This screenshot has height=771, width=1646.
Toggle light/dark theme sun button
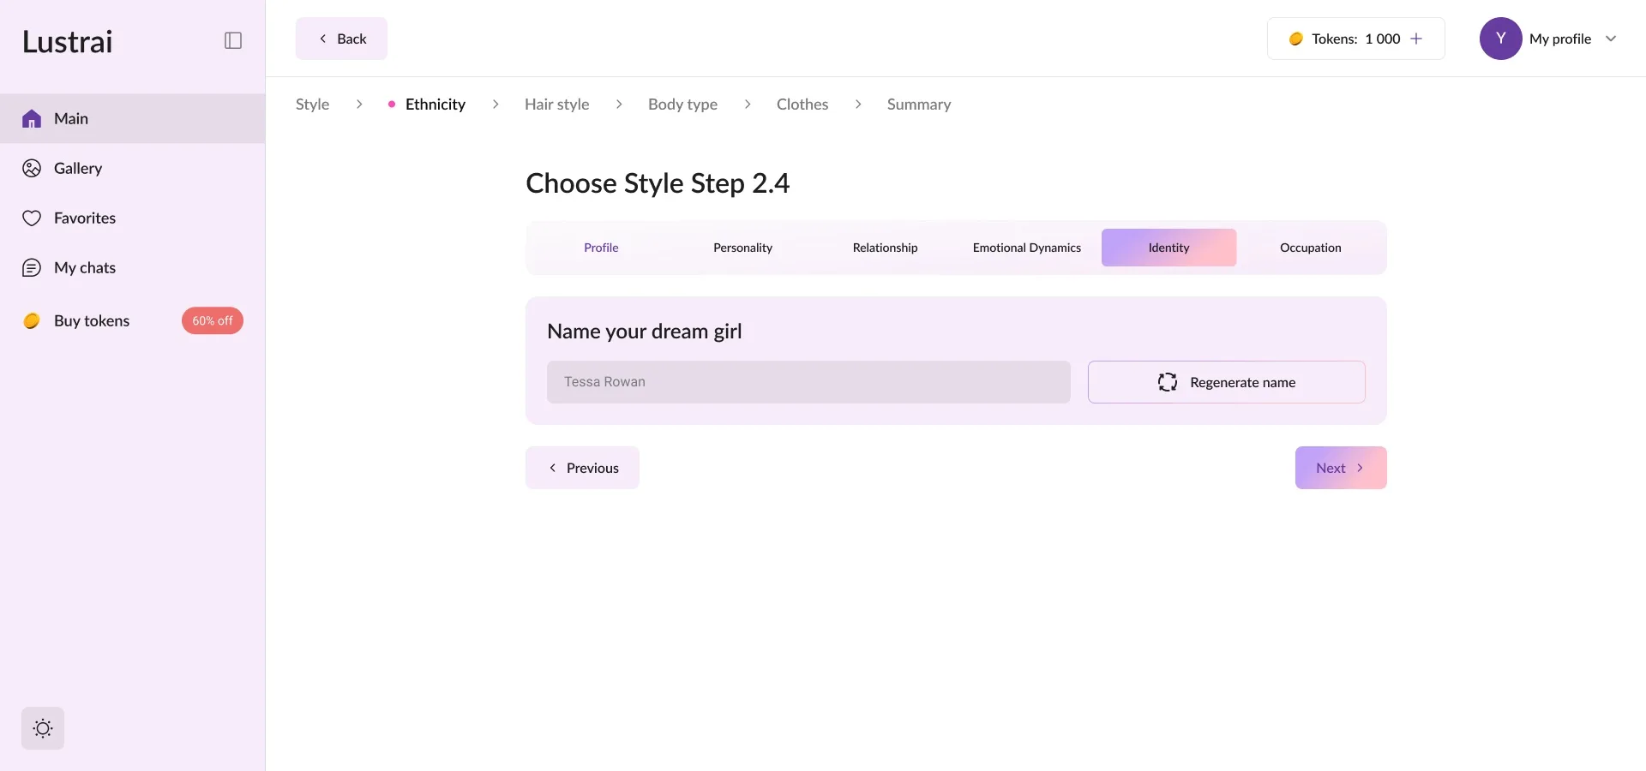tap(43, 728)
